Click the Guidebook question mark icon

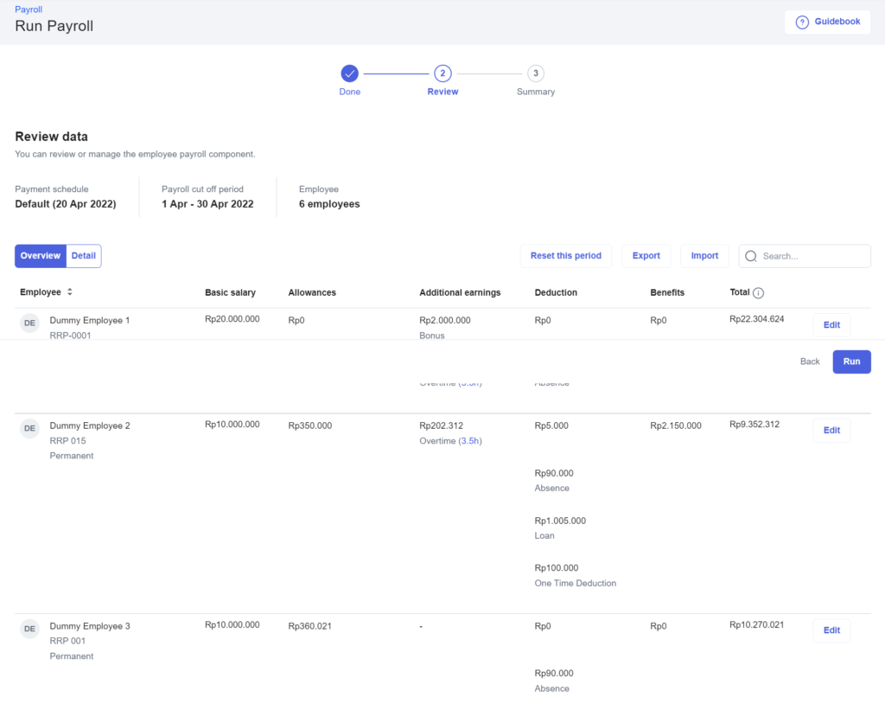pos(803,22)
